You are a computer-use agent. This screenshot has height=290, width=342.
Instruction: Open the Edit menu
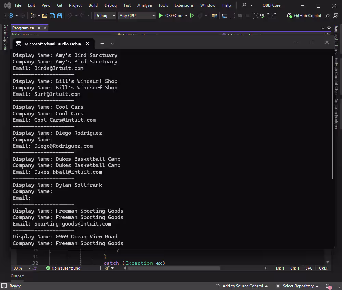pyautogui.click(x=31, y=5)
